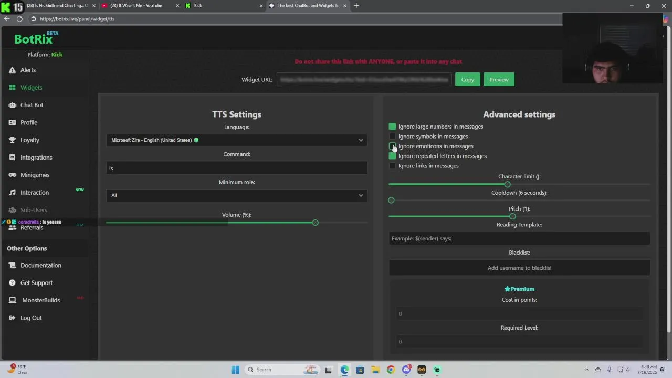Click the browser address bar
The height and width of the screenshot is (378, 672).
pos(294,19)
